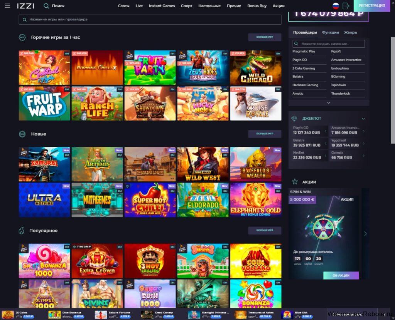
Task: Open Wild Chicago game thumbnail
Action: (x=256, y=68)
